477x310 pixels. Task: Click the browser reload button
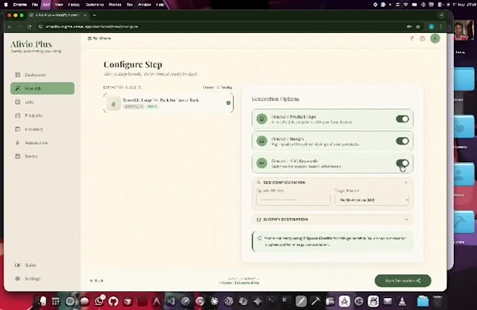(29, 27)
